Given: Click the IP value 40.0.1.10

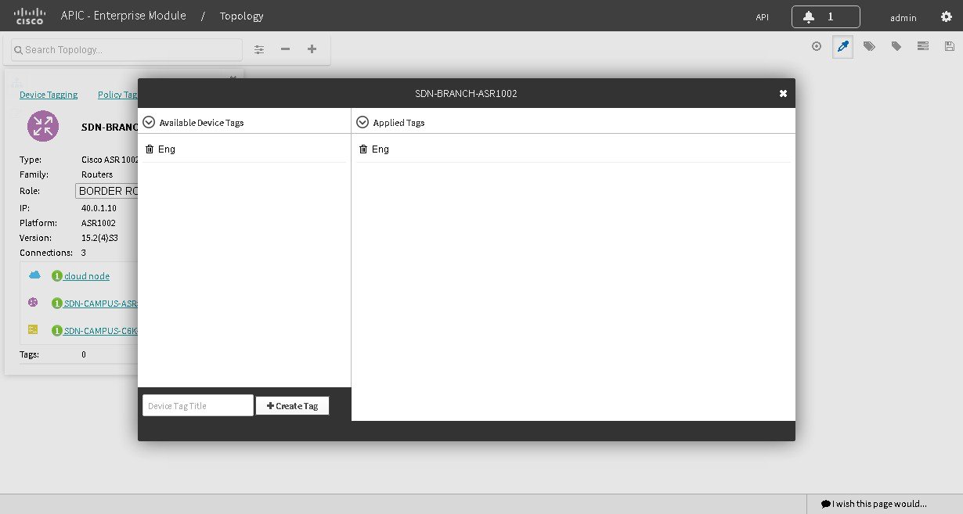Looking at the screenshot, I should coord(99,208).
